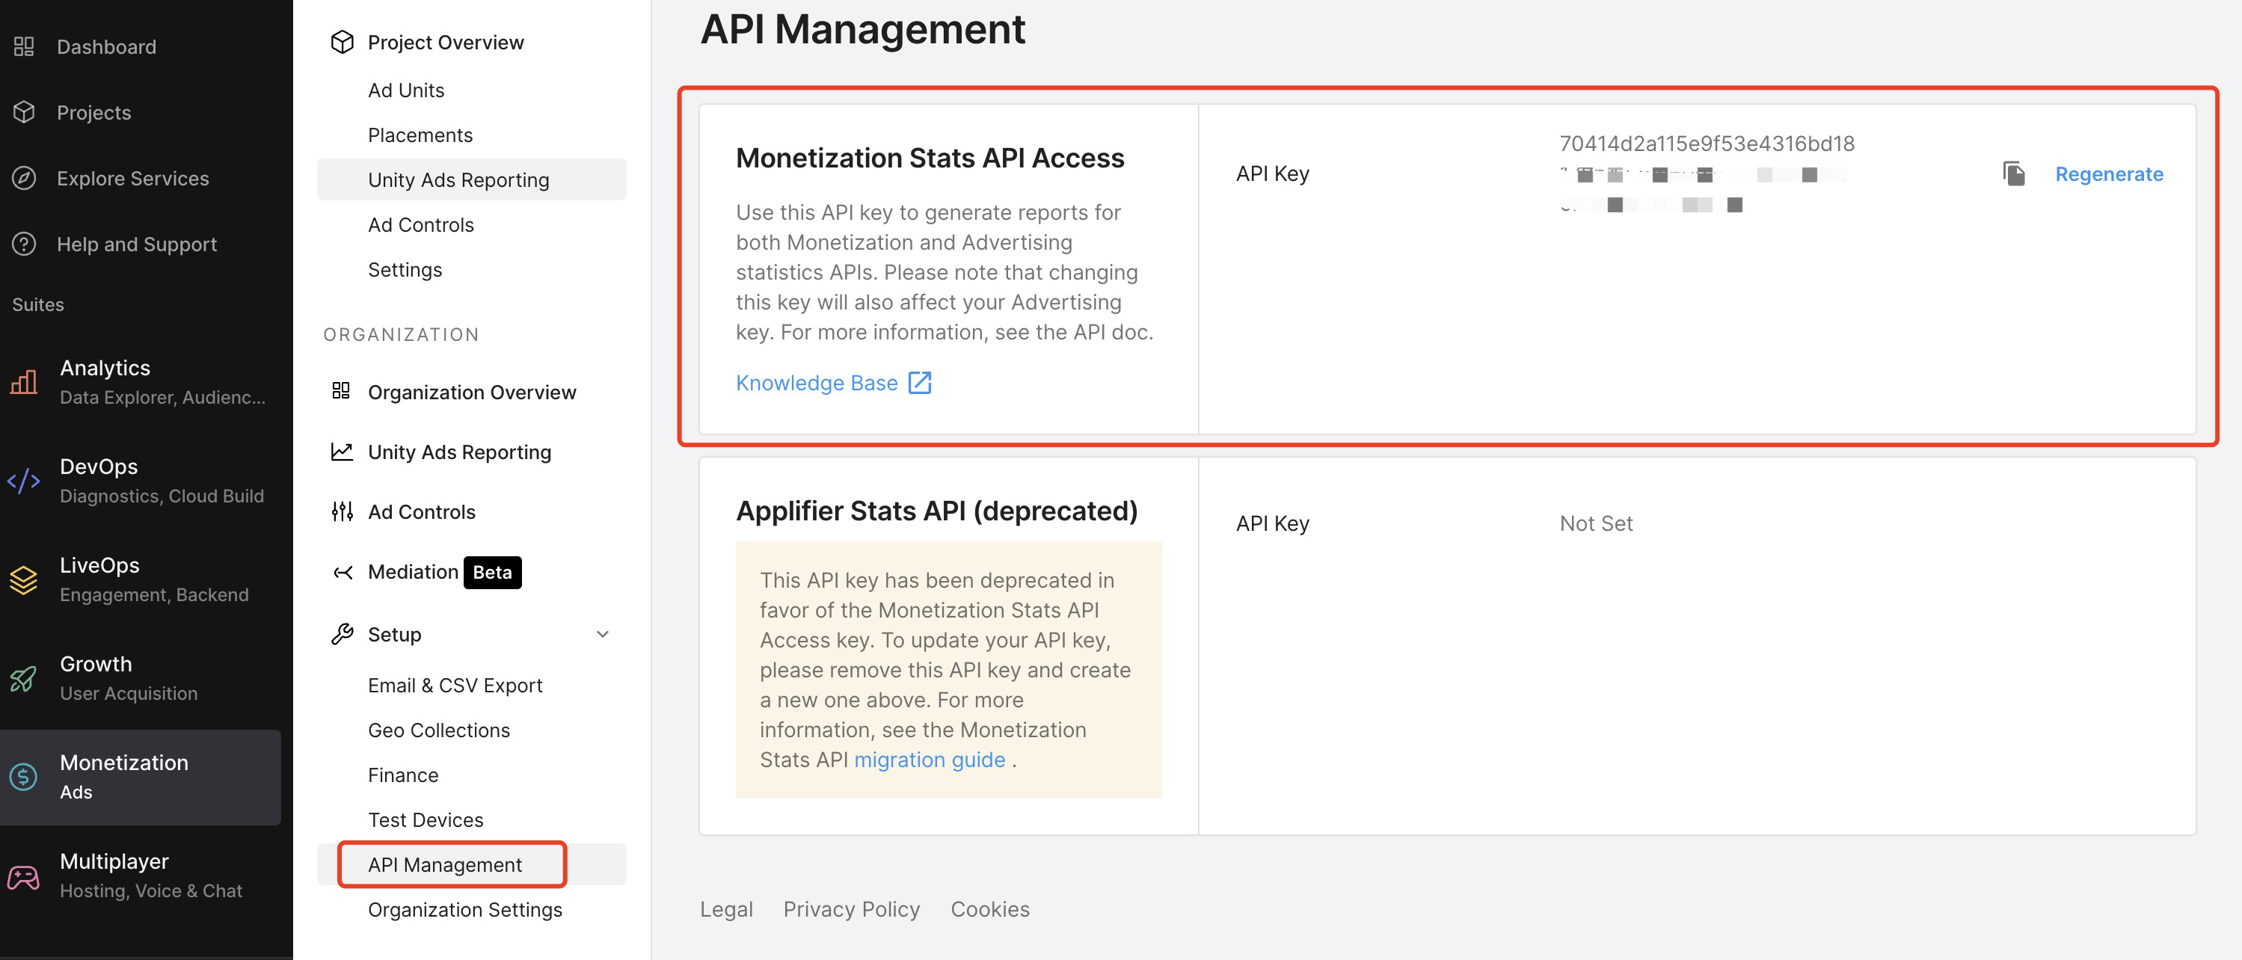The width and height of the screenshot is (2242, 960).
Task: Open the Cookies footer link
Action: click(989, 908)
